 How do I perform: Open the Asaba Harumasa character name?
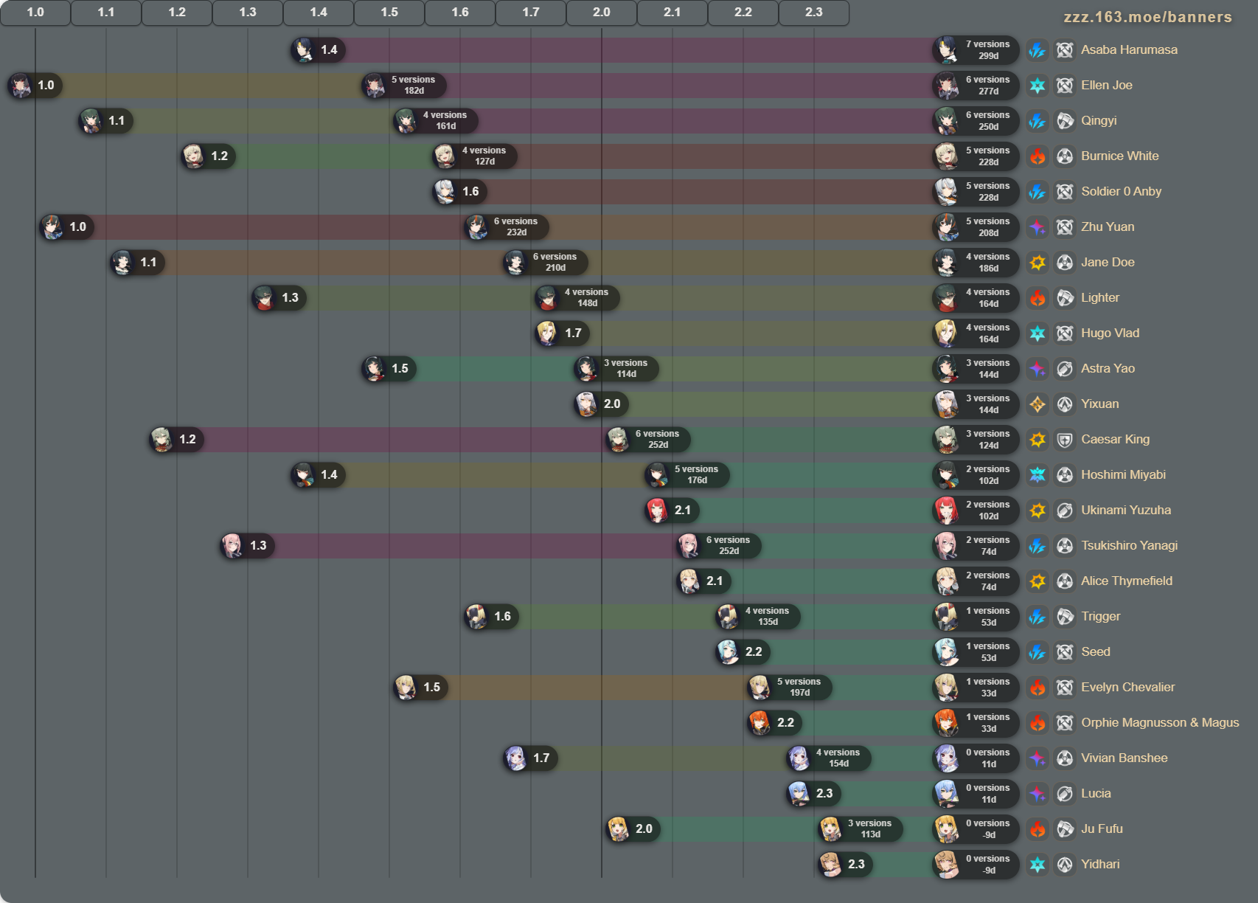point(1129,50)
